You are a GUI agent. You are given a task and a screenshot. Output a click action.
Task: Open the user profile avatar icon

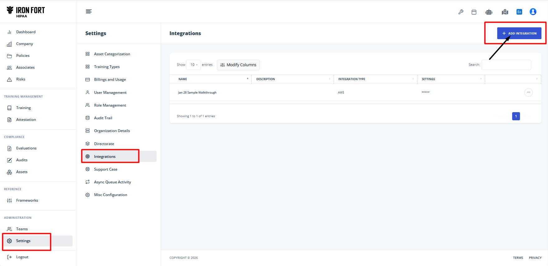(x=533, y=12)
